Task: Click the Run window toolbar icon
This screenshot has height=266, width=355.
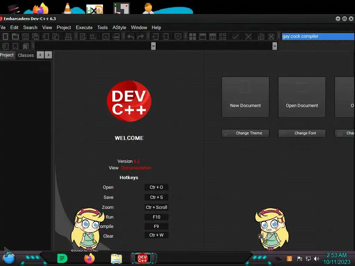Action: [202, 36]
